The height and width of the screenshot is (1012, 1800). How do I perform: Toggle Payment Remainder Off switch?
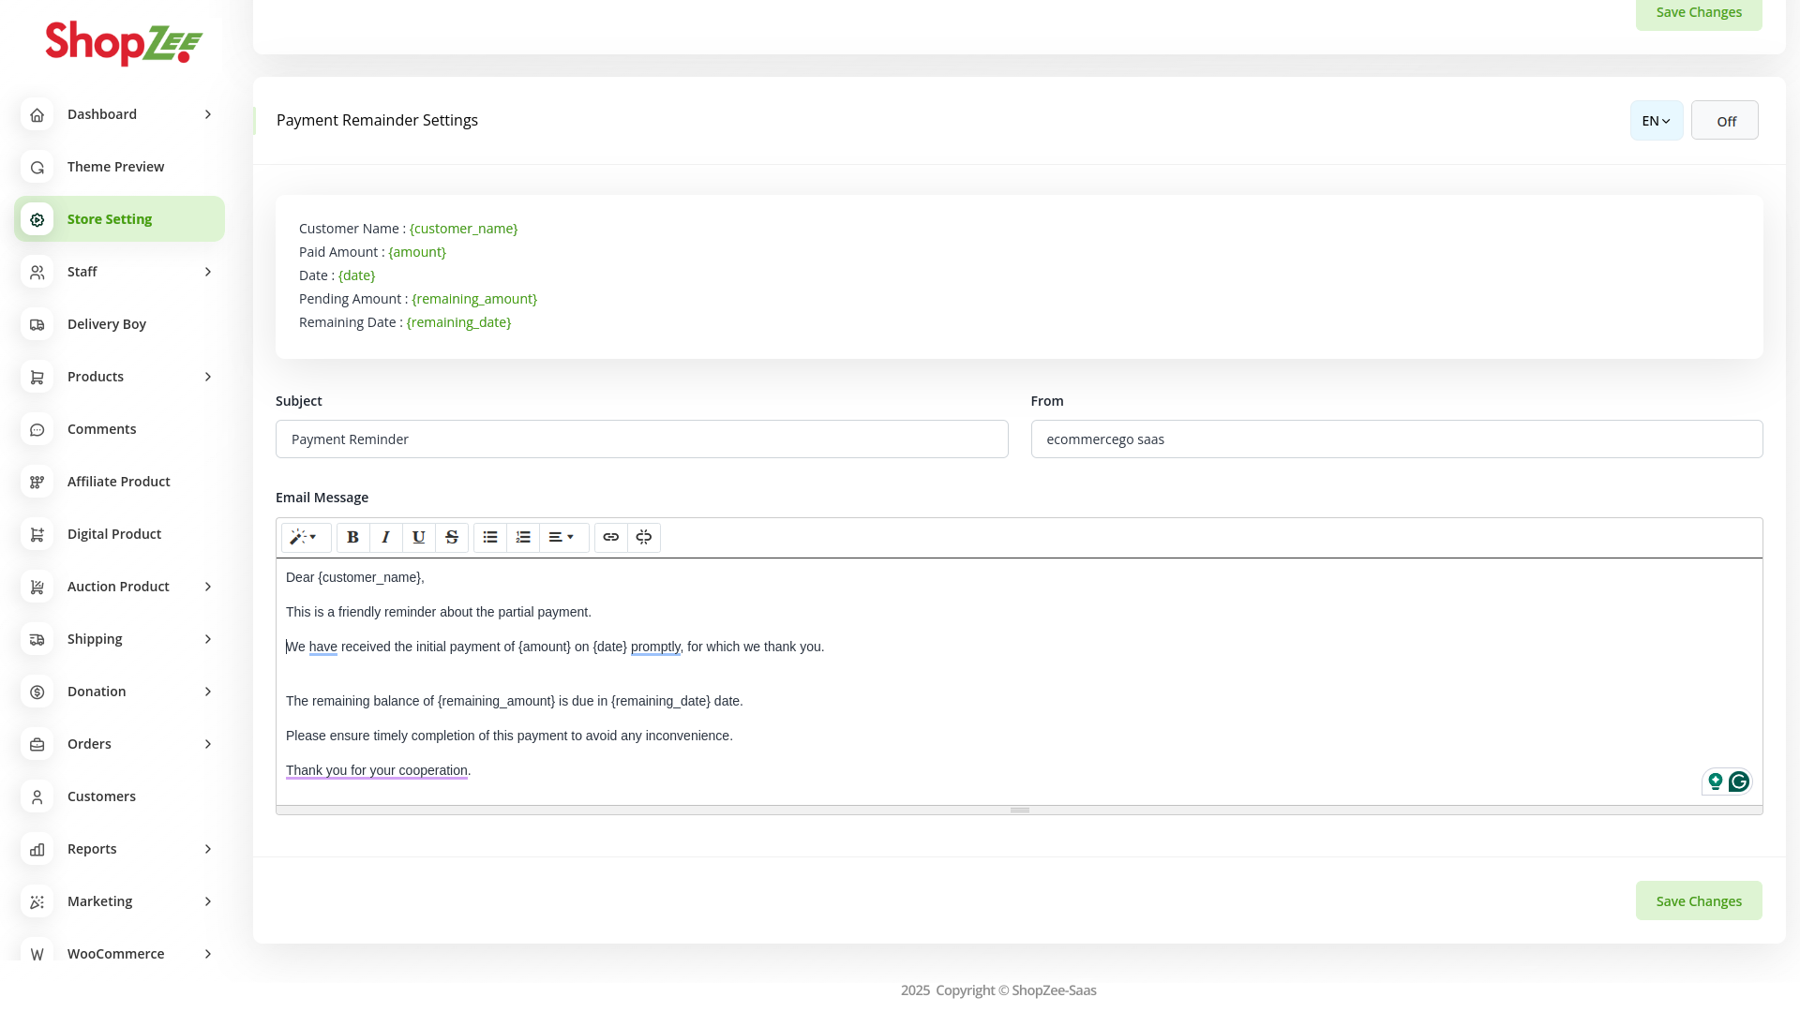pos(1724,121)
